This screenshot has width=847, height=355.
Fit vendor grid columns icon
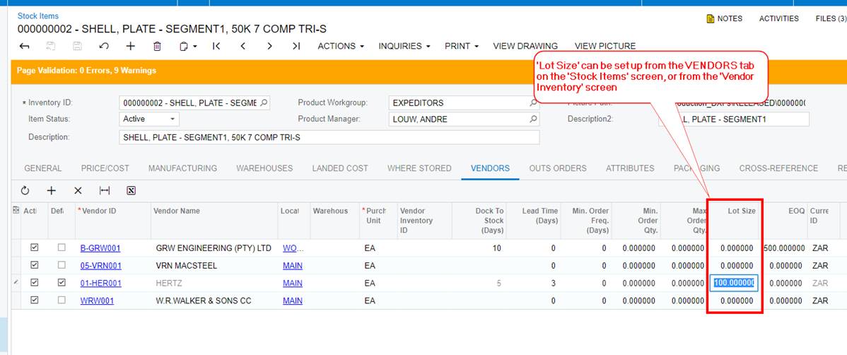coord(105,190)
